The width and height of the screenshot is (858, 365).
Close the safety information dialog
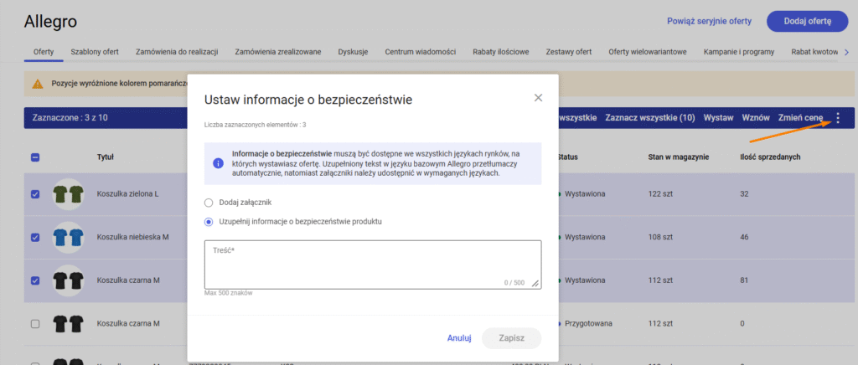(539, 98)
